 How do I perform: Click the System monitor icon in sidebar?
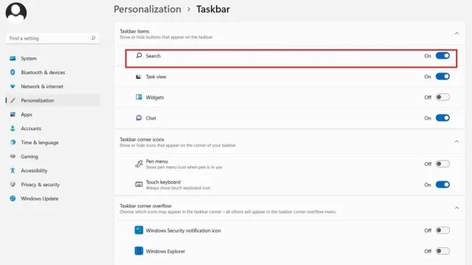(x=13, y=58)
